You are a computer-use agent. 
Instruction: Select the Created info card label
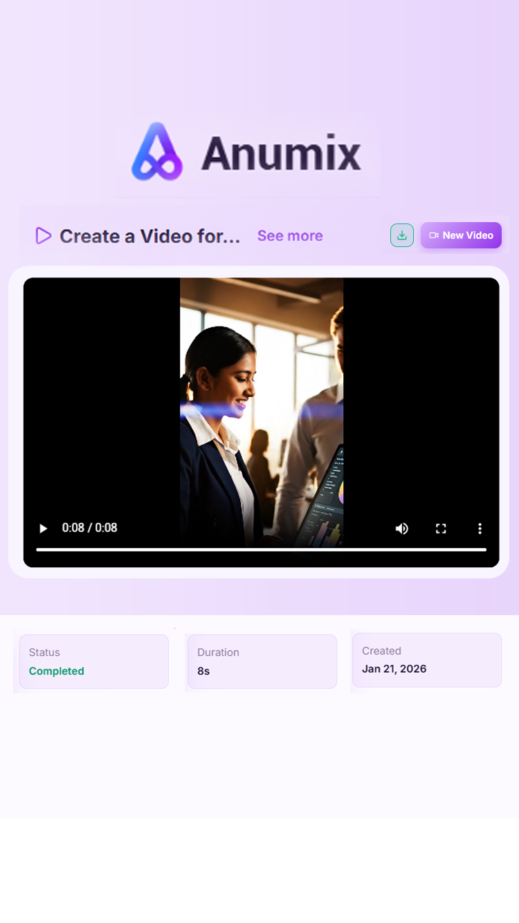click(381, 651)
